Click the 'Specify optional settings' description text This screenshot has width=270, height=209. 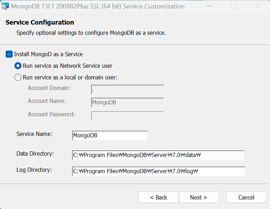click(x=91, y=33)
